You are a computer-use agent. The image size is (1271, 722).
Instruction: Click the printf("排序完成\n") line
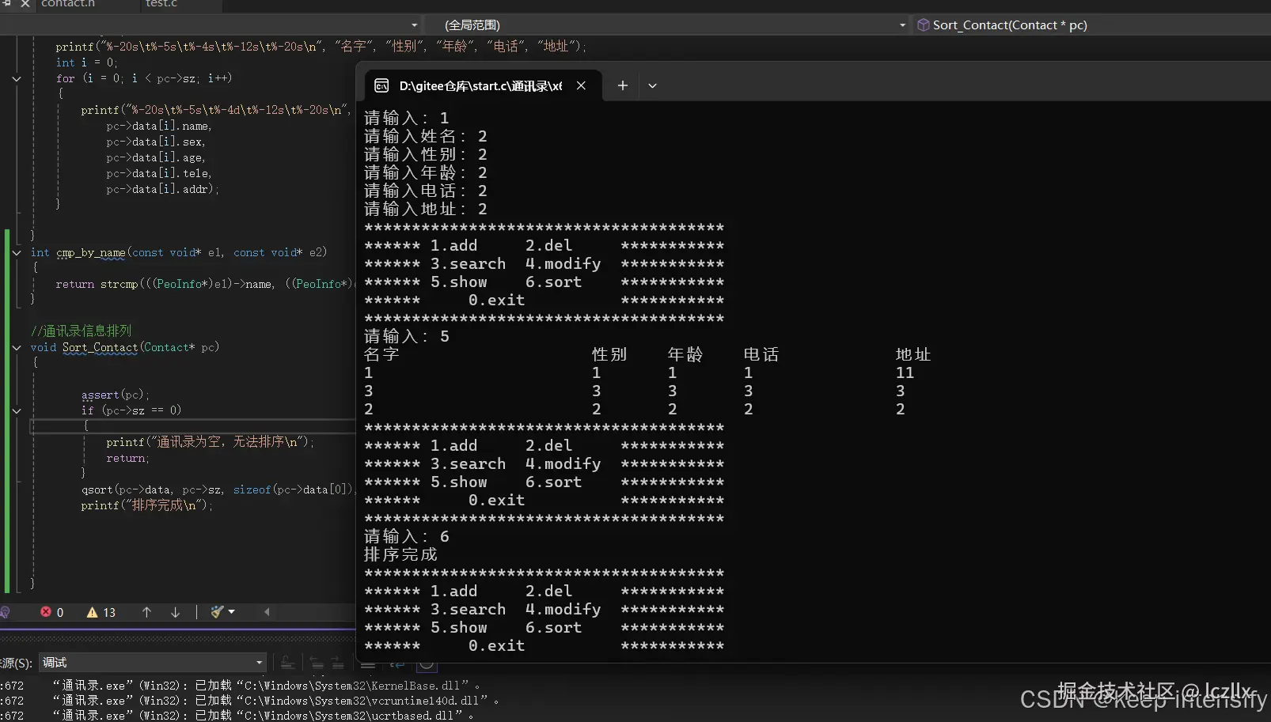(x=147, y=505)
